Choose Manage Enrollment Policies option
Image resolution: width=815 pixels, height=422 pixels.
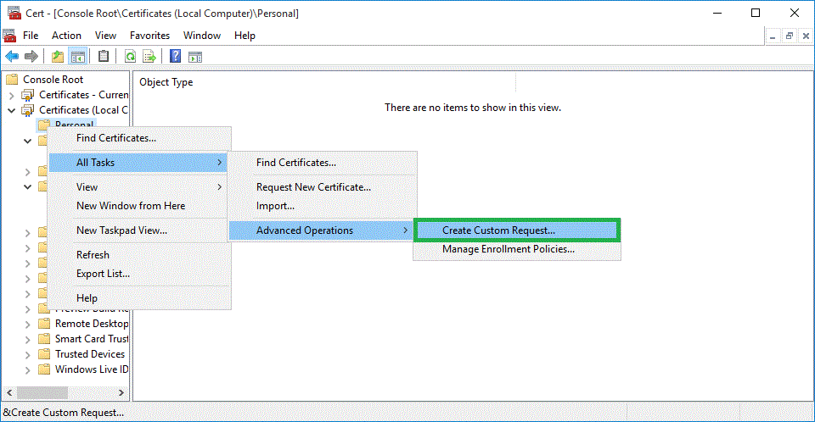(x=508, y=249)
